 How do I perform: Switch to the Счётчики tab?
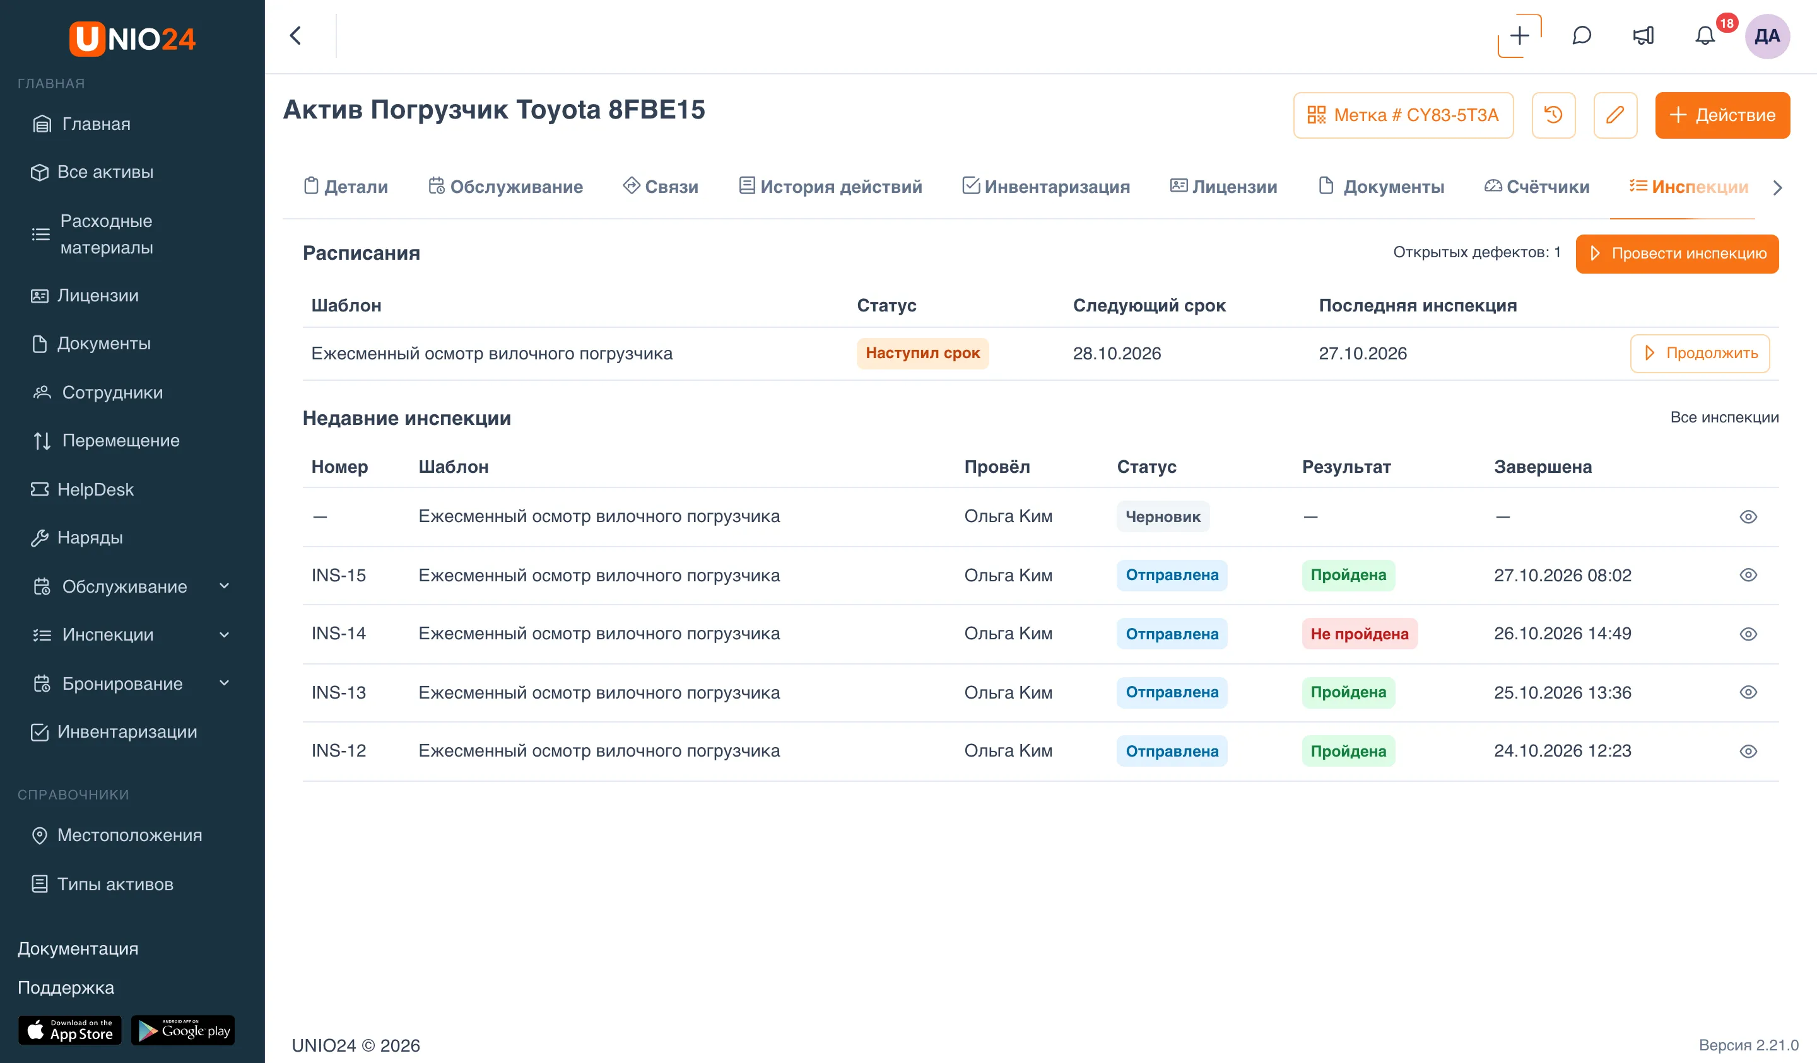click(1536, 187)
